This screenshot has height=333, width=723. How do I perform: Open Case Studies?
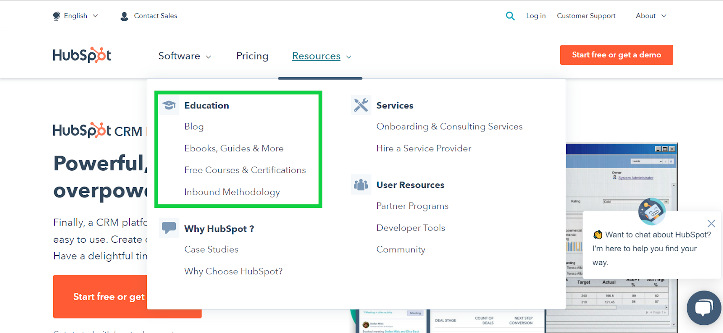tap(211, 249)
